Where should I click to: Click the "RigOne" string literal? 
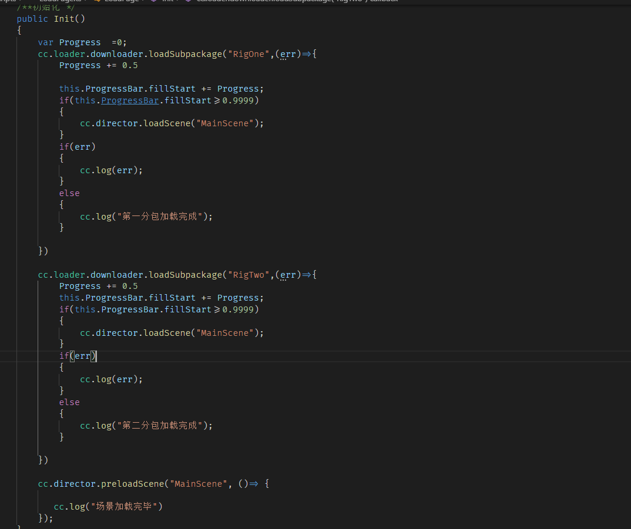click(249, 54)
